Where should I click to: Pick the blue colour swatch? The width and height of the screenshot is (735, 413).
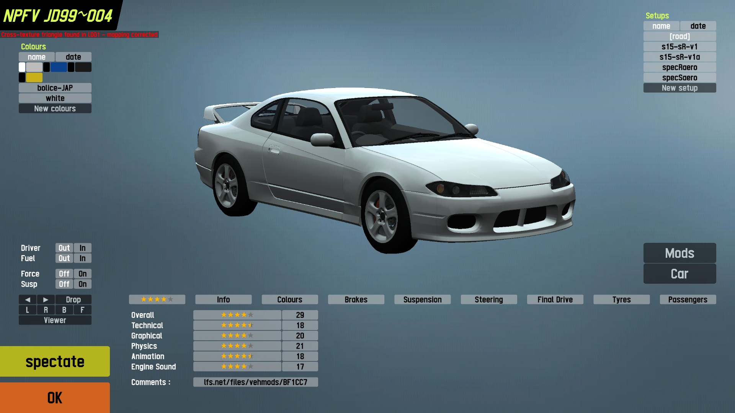(x=59, y=67)
